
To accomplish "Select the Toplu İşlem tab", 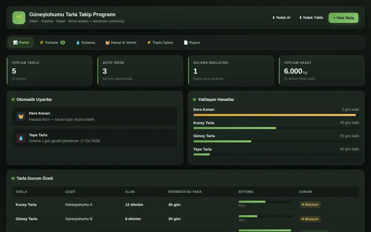I will coord(160,43).
